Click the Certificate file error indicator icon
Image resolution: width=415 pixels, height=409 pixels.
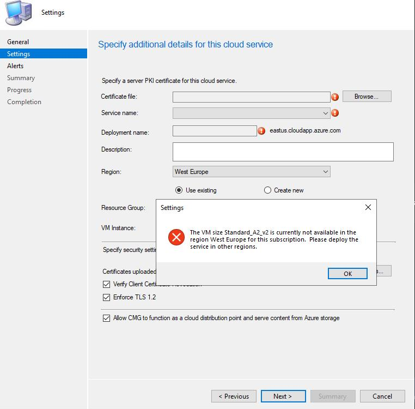pyautogui.click(x=335, y=97)
